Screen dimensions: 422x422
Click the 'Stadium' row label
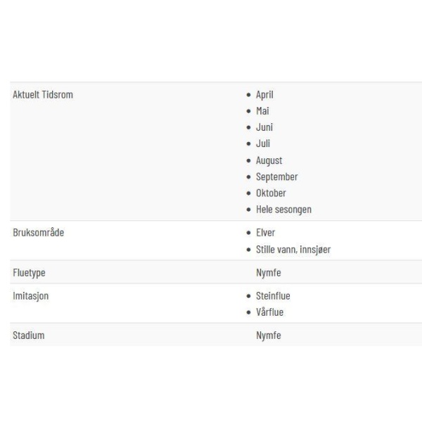point(29,335)
